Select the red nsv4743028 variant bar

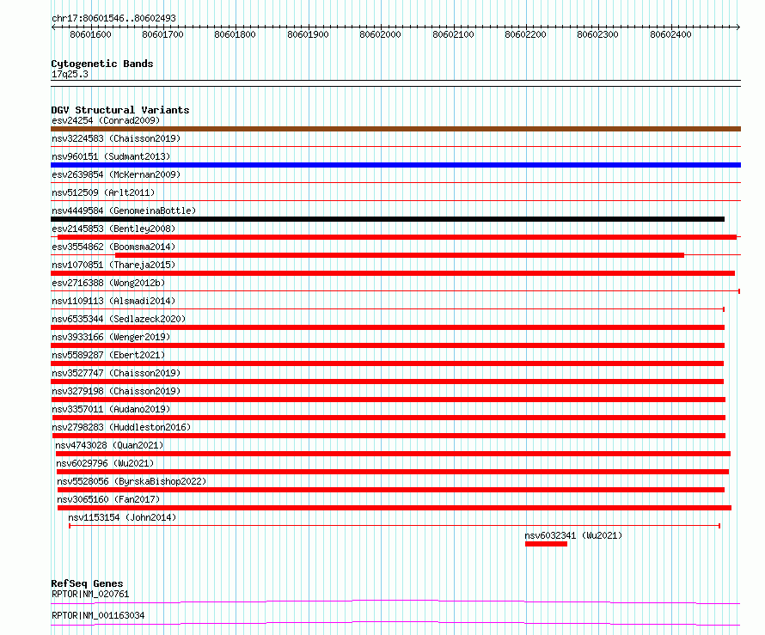coord(393,454)
